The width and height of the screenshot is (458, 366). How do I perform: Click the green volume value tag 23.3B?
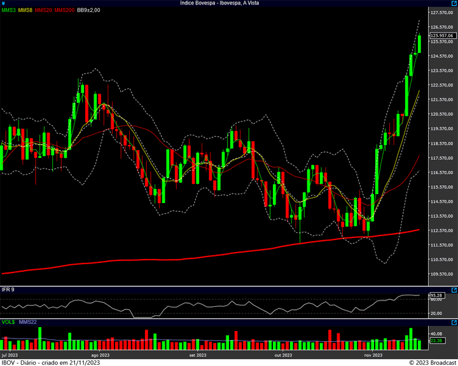click(436, 341)
